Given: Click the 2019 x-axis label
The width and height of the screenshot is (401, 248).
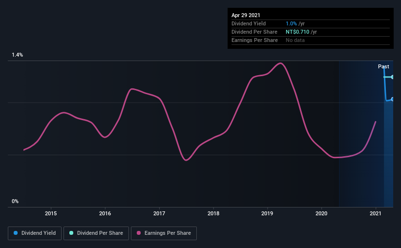Looking at the screenshot, I should 267,213.
